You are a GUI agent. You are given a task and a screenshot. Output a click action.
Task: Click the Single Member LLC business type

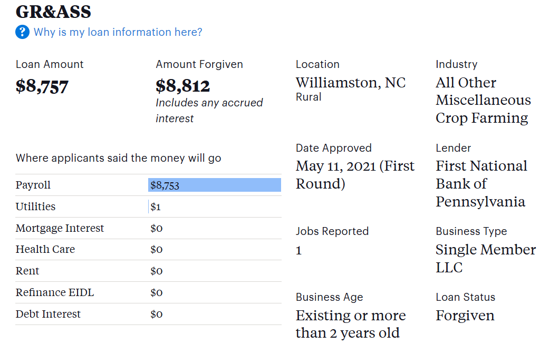coord(486,259)
